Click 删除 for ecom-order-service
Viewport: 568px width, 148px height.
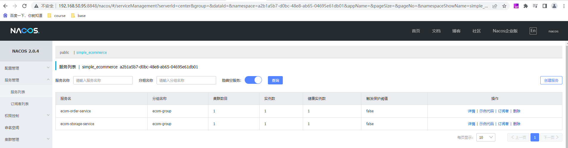[x=517, y=111]
